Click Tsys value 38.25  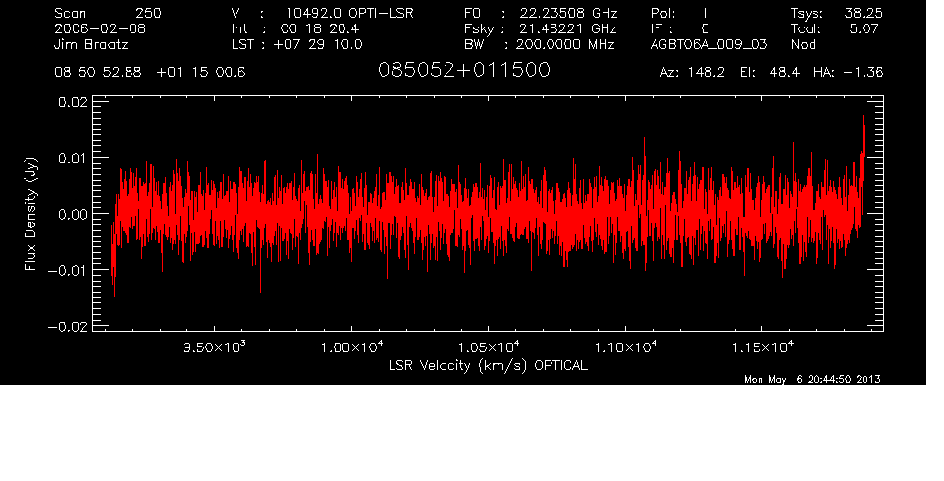(x=864, y=13)
